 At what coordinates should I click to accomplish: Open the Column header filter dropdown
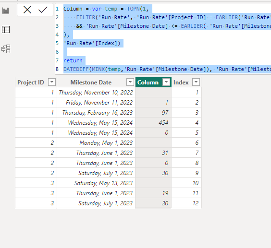[166, 82]
